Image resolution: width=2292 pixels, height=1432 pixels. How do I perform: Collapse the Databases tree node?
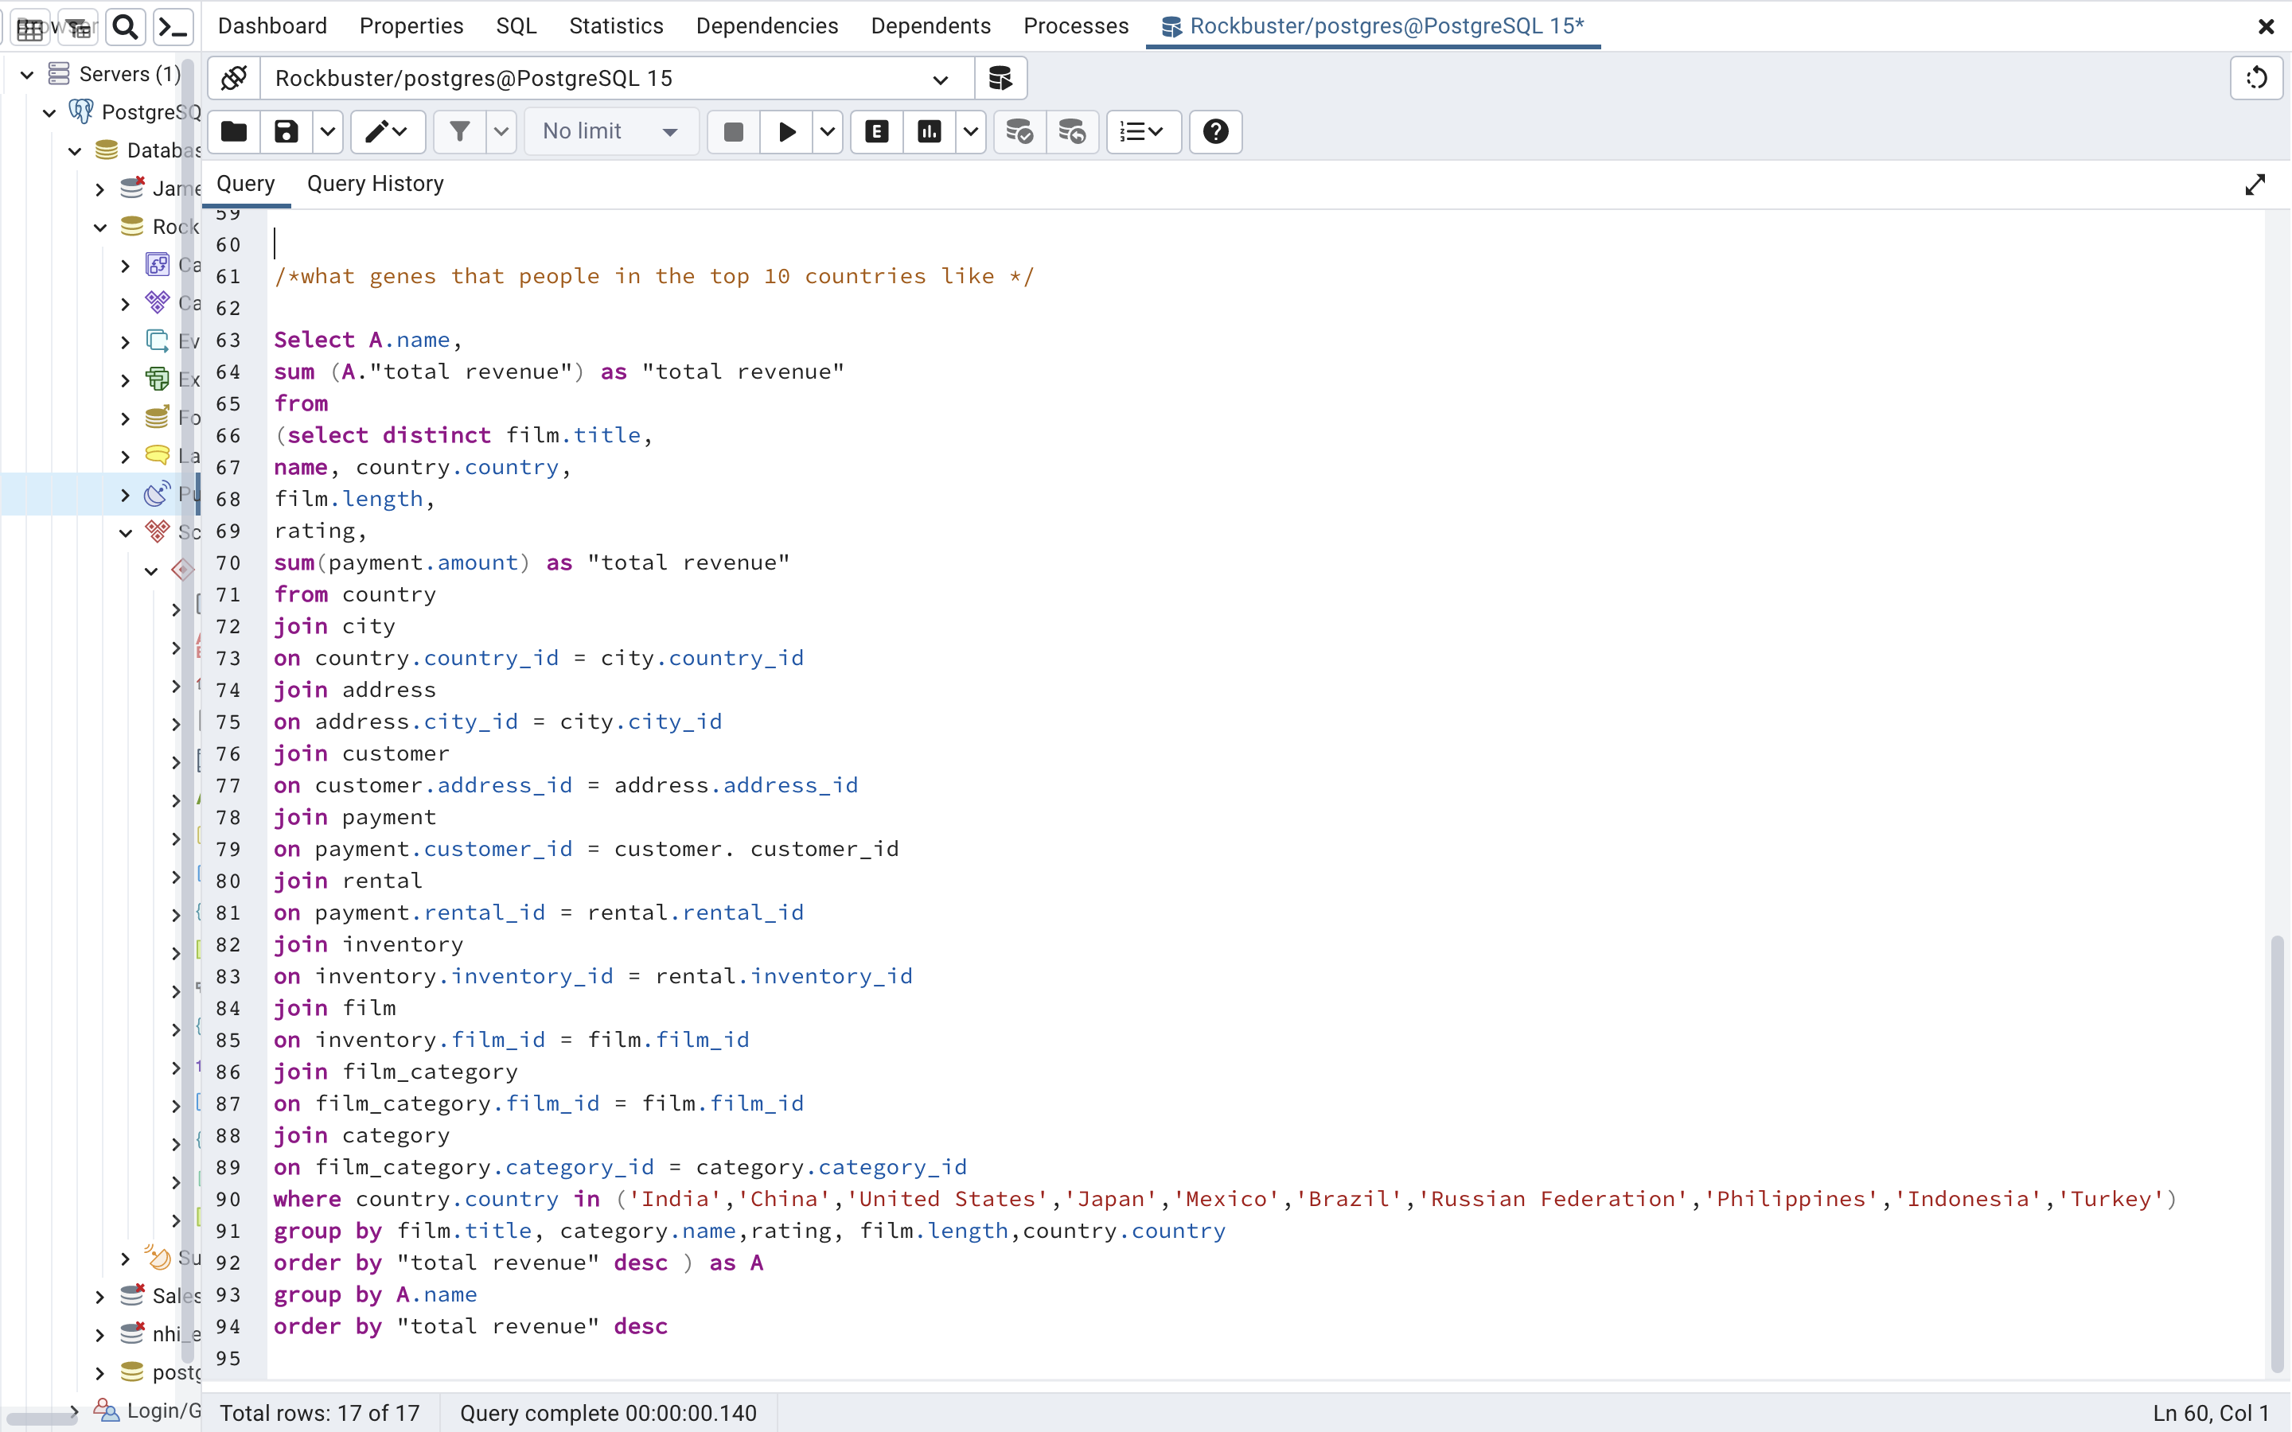coord(76,150)
